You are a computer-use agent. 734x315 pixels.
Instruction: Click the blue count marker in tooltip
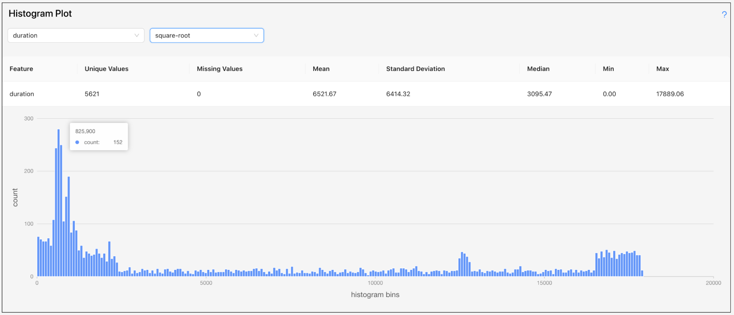tap(77, 142)
